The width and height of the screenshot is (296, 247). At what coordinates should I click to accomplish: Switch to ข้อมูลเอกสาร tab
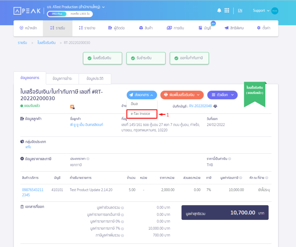click(30, 78)
